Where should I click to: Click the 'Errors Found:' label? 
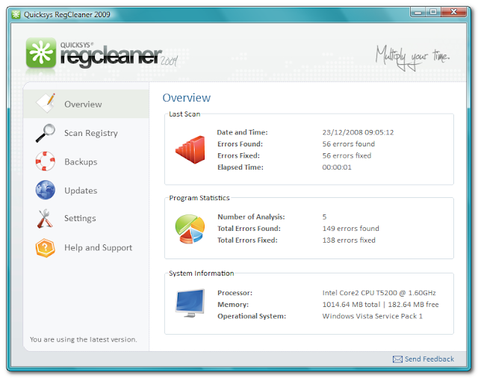pos(240,144)
